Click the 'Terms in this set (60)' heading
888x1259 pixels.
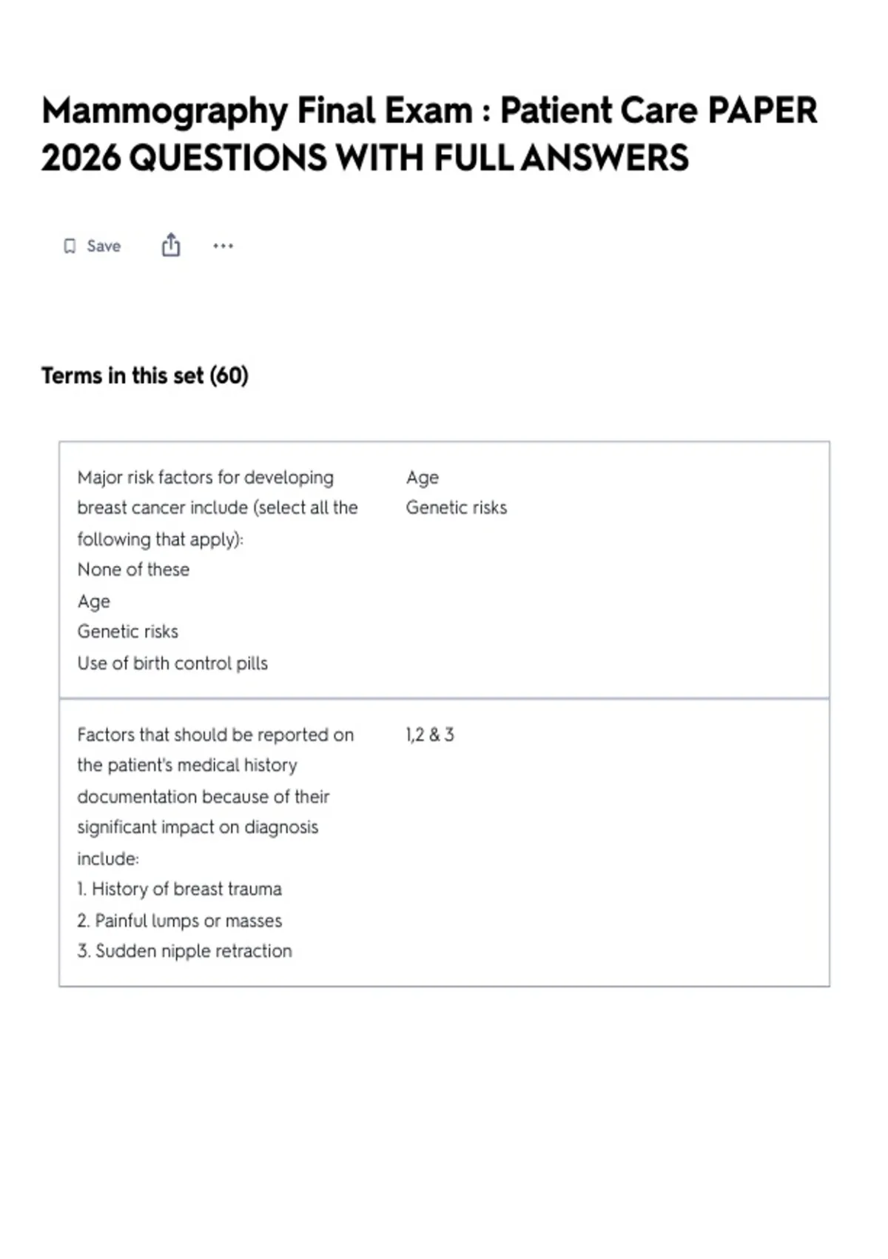point(145,375)
